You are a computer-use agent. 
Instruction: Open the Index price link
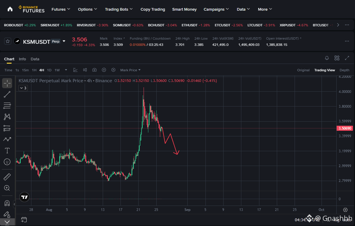pos(119,38)
